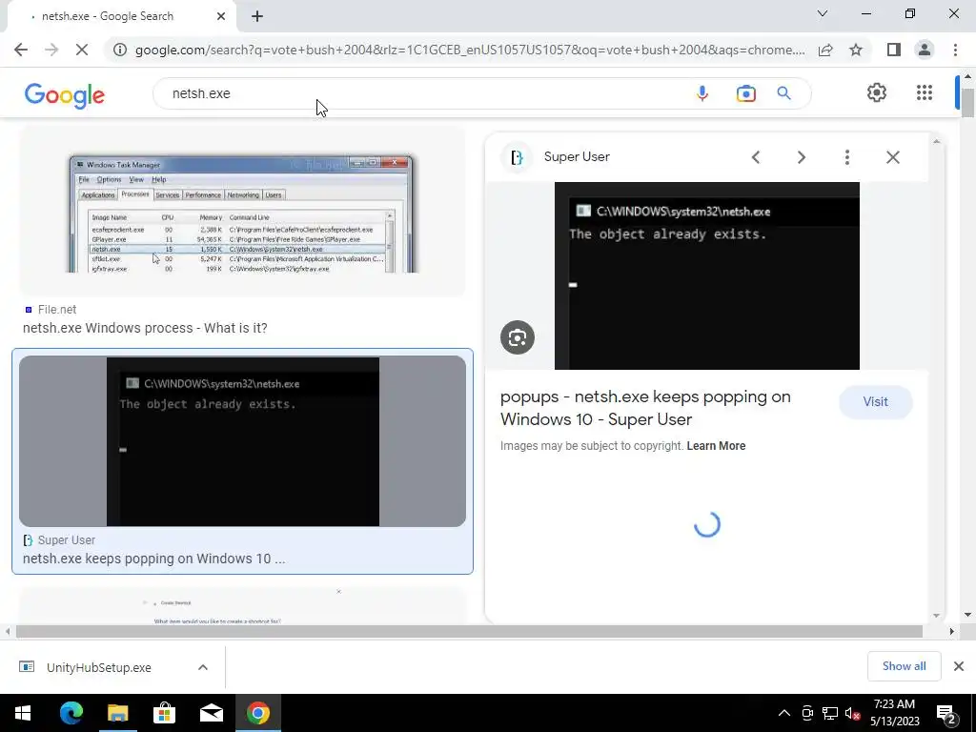Open Chrome three-dot menu
This screenshot has width=976, height=732.
955,50
